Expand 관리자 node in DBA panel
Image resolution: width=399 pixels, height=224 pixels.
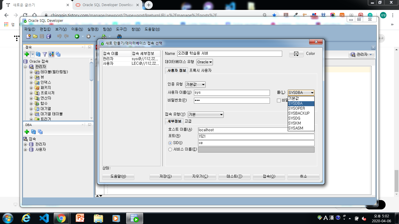coord(25,144)
